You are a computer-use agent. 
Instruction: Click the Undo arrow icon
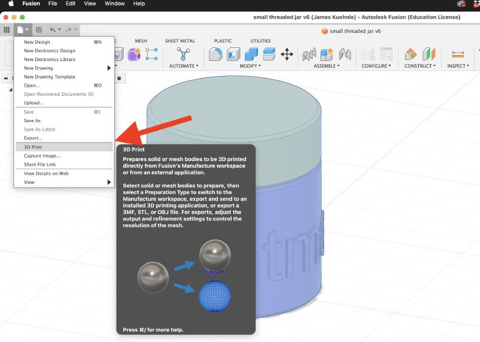(x=53, y=29)
